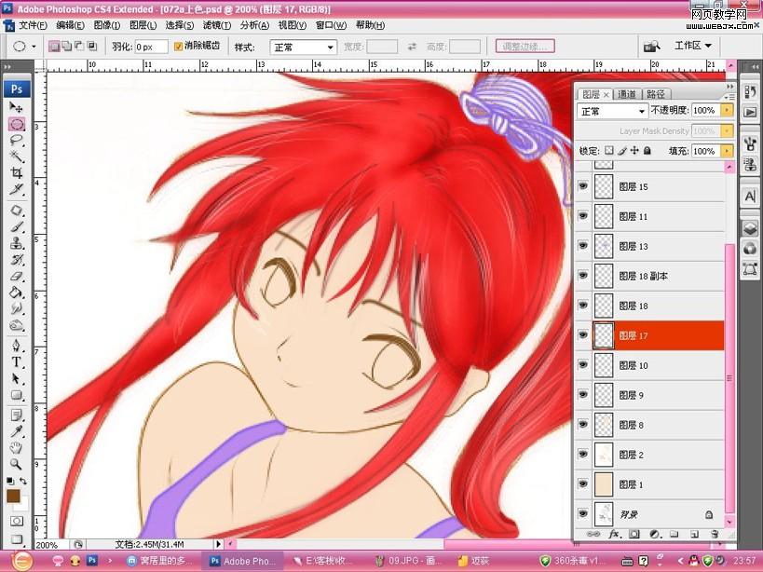Screen dimensions: 763x572
Task: Select the Elliptical Marquee tool
Action: pyautogui.click(x=17, y=125)
